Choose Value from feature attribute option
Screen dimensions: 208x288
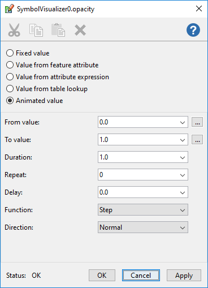click(52, 65)
